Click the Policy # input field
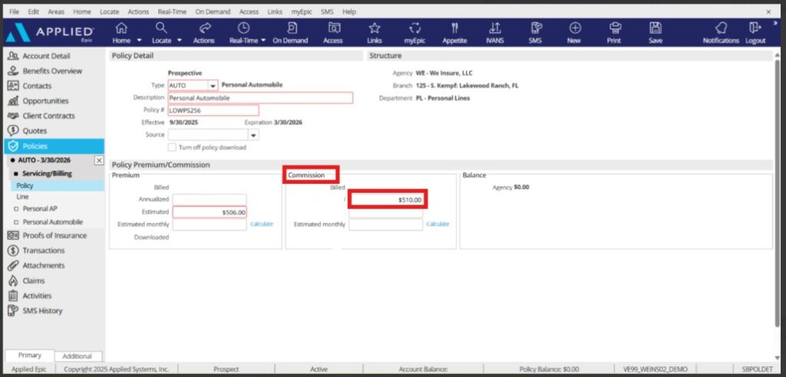This screenshot has width=786, height=377. [x=213, y=110]
